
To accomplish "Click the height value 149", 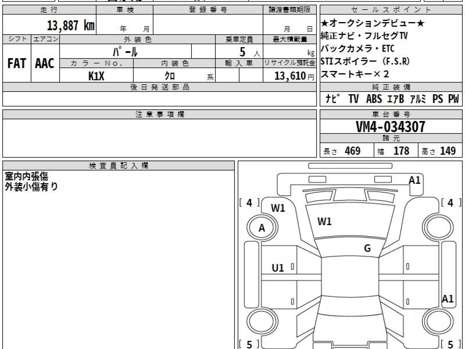I will pyautogui.click(x=448, y=151).
